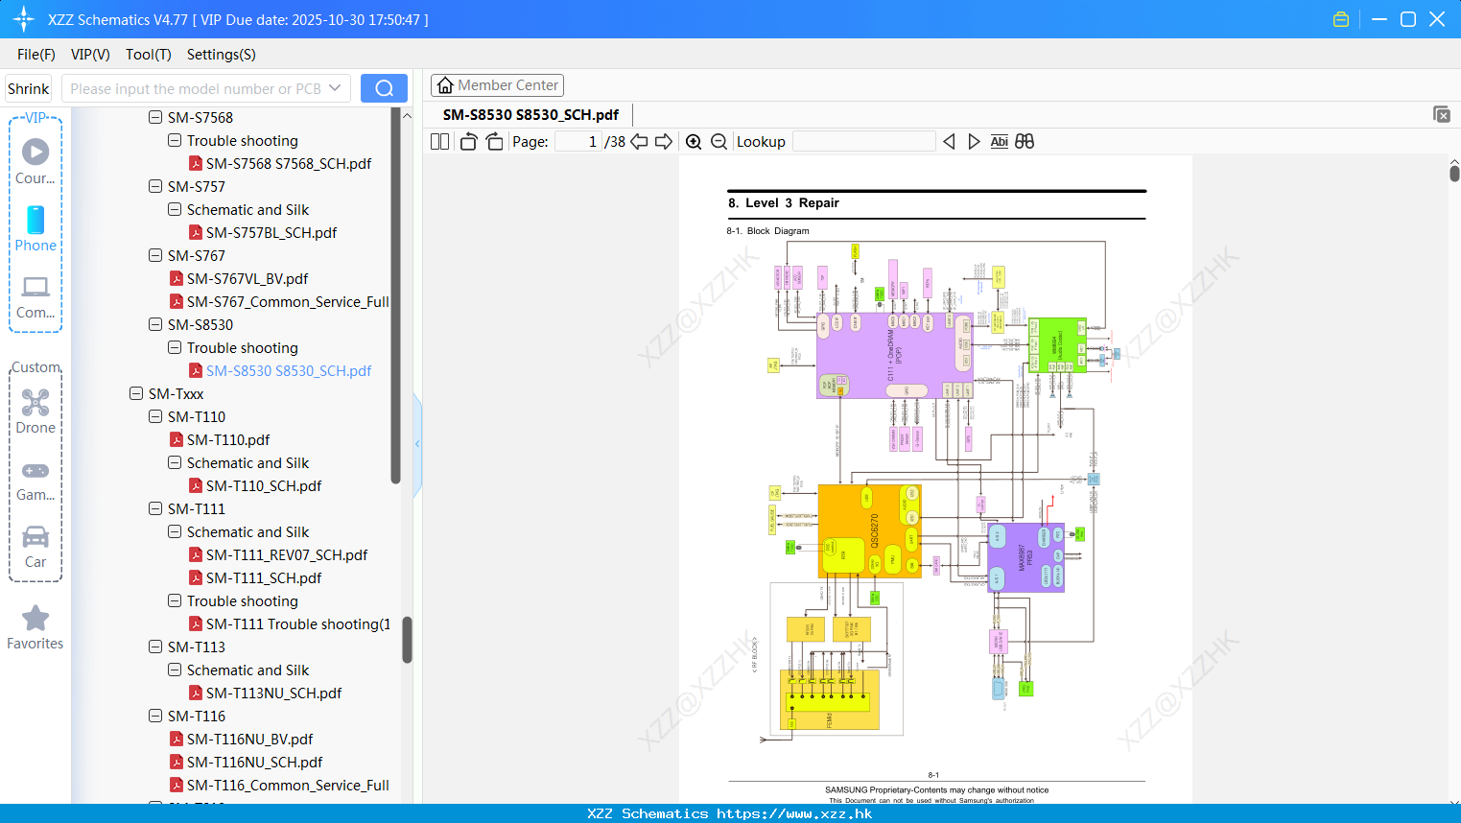
Task: Select the Computer sidebar category
Action: [x=35, y=296]
